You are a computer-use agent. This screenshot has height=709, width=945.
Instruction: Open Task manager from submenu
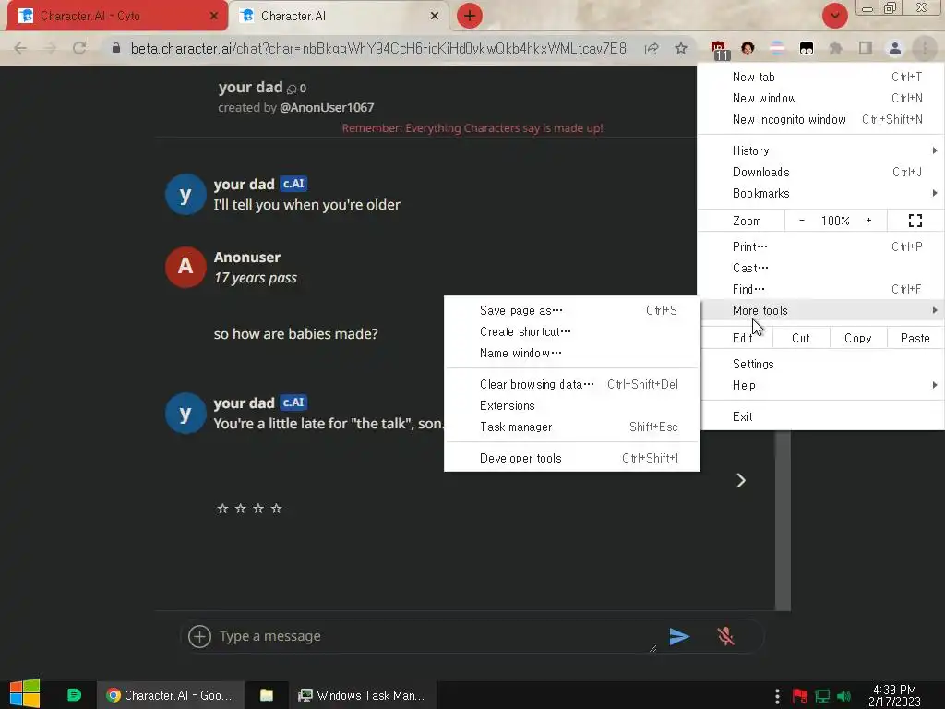tap(572, 427)
